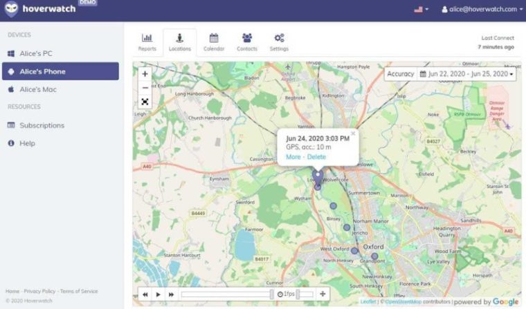This screenshot has height=309, width=526.
Task: Click the card icon beside Subscriptions
Action: pyautogui.click(x=11, y=125)
